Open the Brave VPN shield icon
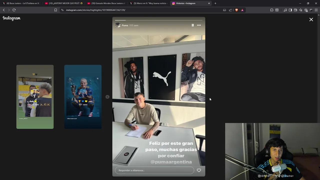 point(306,10)
